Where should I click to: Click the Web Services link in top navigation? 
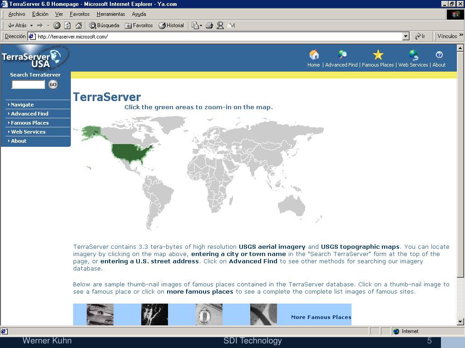click(x=413, y=65)
